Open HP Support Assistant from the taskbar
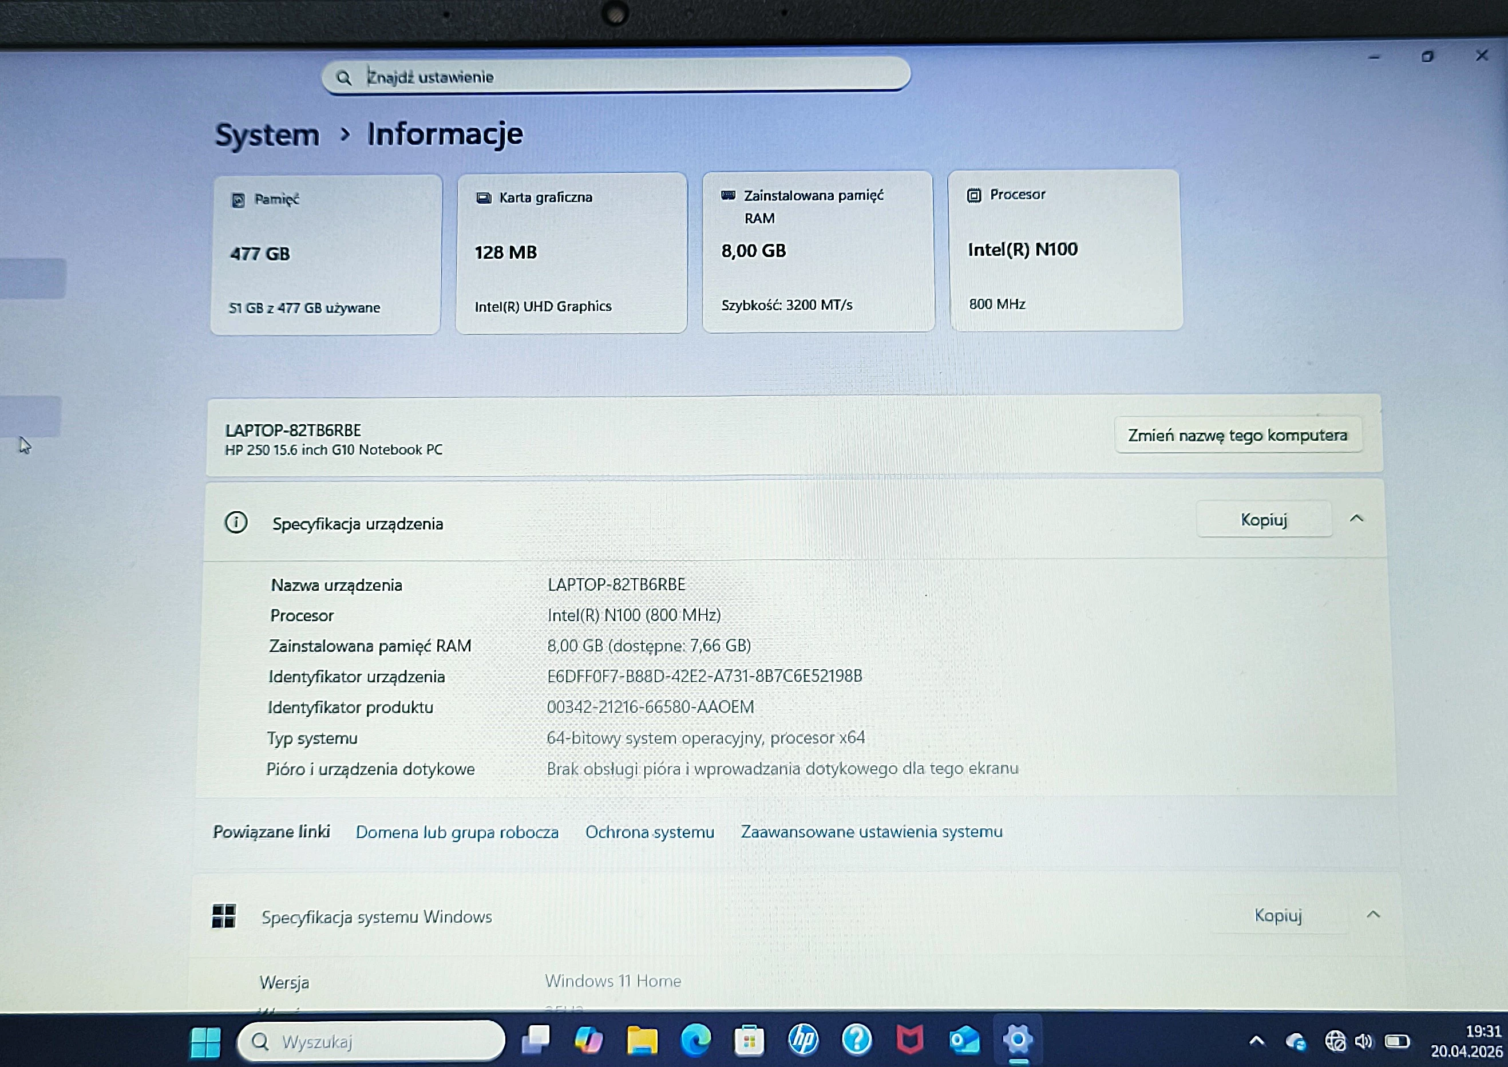The width and height of the screenshot is (1508, 1067). coord(802,1041)
